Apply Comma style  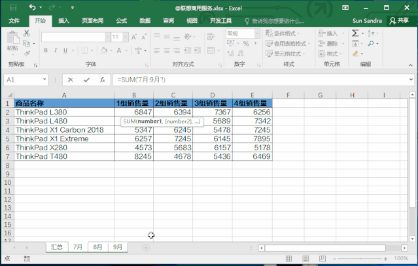pos(255,43)
